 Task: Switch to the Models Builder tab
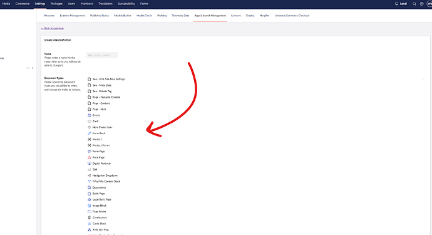[x=123, y=16]
